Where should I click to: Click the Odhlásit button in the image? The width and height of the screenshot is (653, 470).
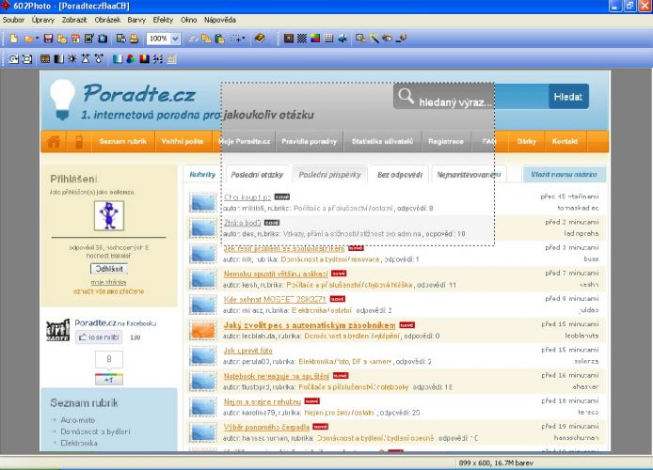click(109, 269)
